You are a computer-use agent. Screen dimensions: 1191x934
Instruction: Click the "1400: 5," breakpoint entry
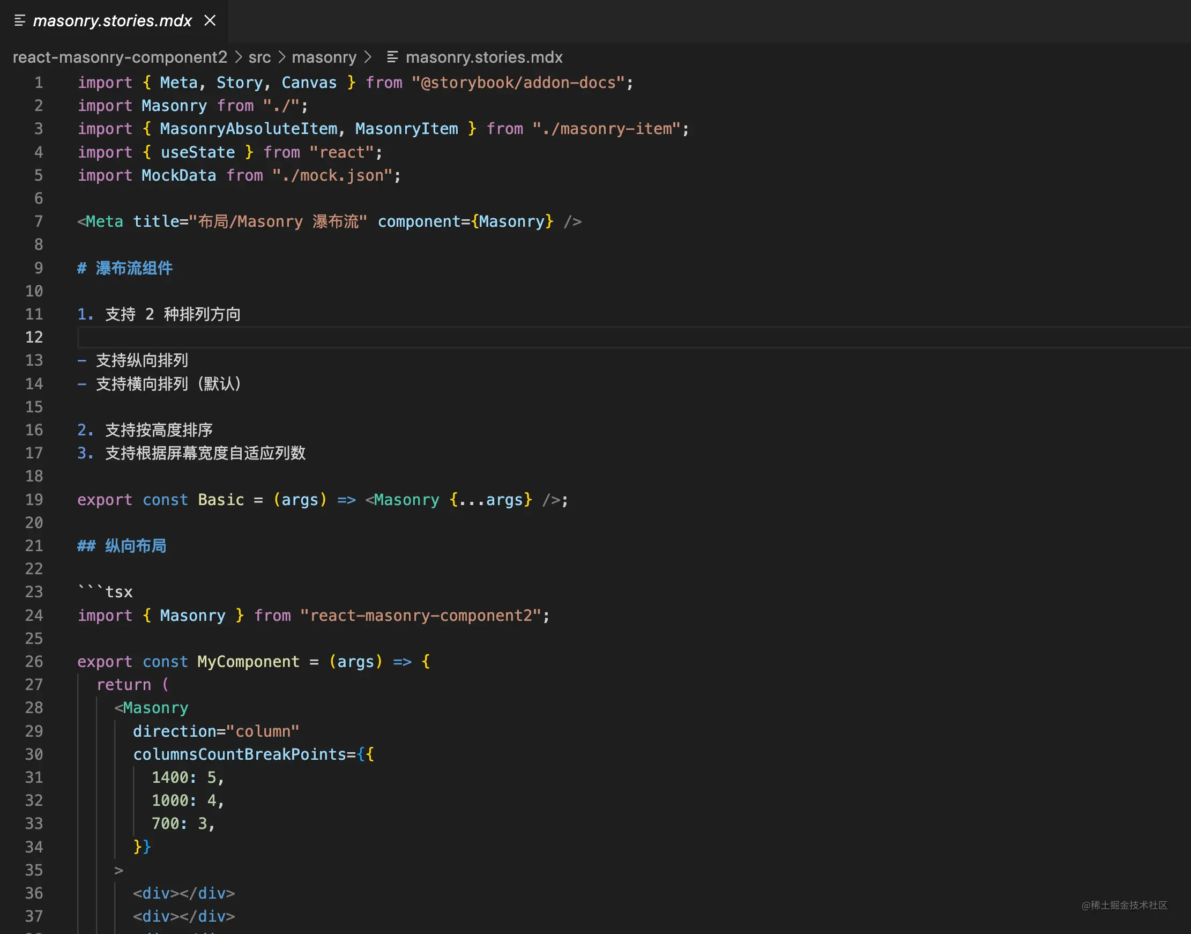tap(188, 777)
